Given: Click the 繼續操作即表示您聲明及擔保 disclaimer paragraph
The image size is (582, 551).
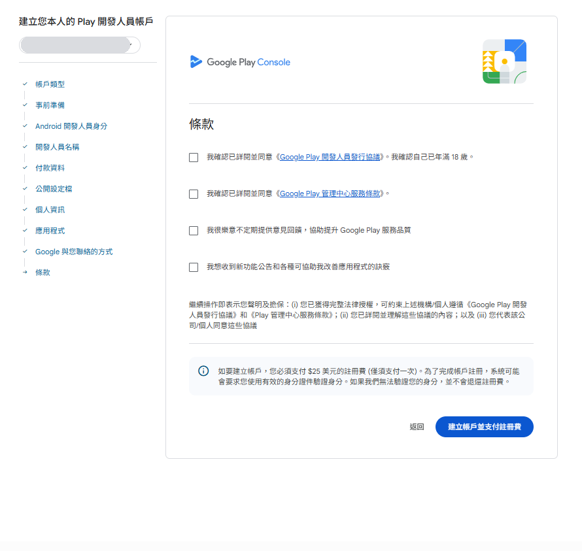Looking at the screenshot, I should (358, 315).
